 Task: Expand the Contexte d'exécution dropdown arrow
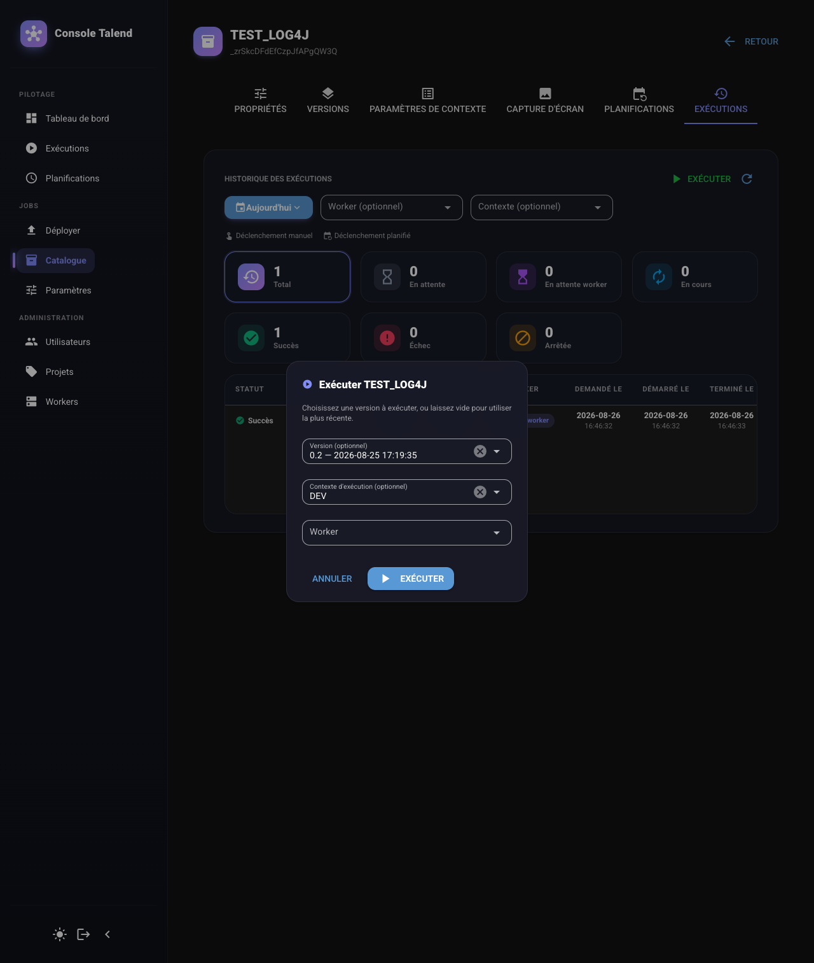[x=497, y=492]
